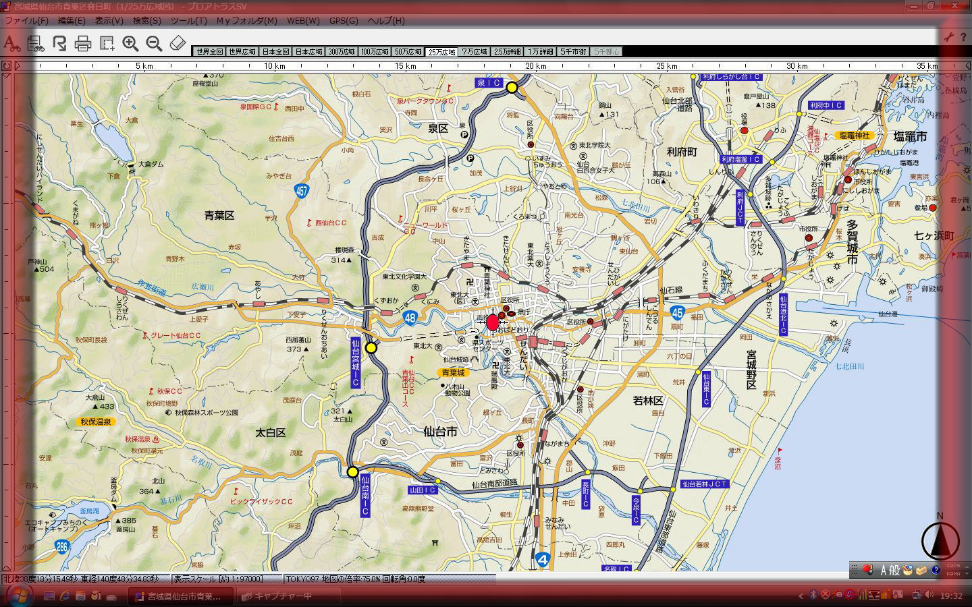This screenshot has width=972, height=607.
Task: Open the text search binoculars icon
Action: coord(11,44)
